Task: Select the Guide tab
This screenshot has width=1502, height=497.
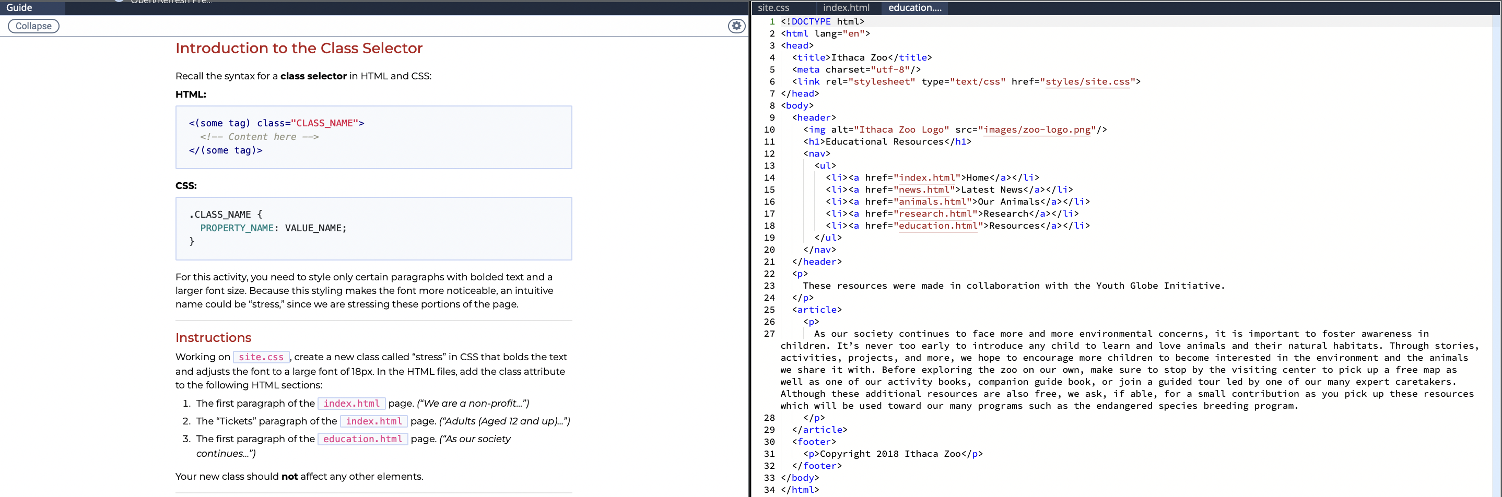Action: click(20, 8)
